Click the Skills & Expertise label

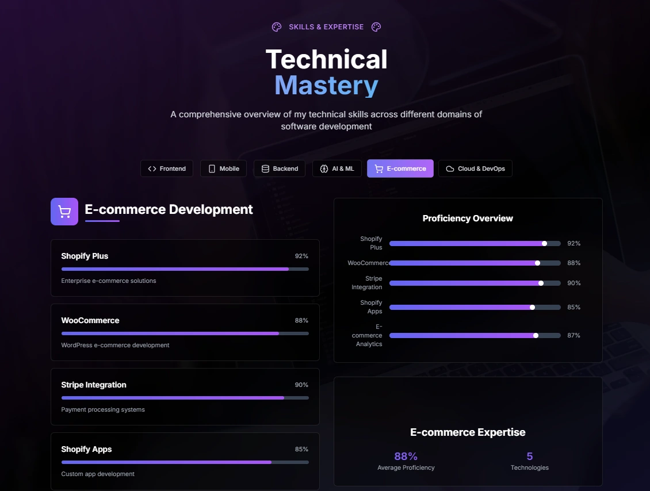coord(326,27)
